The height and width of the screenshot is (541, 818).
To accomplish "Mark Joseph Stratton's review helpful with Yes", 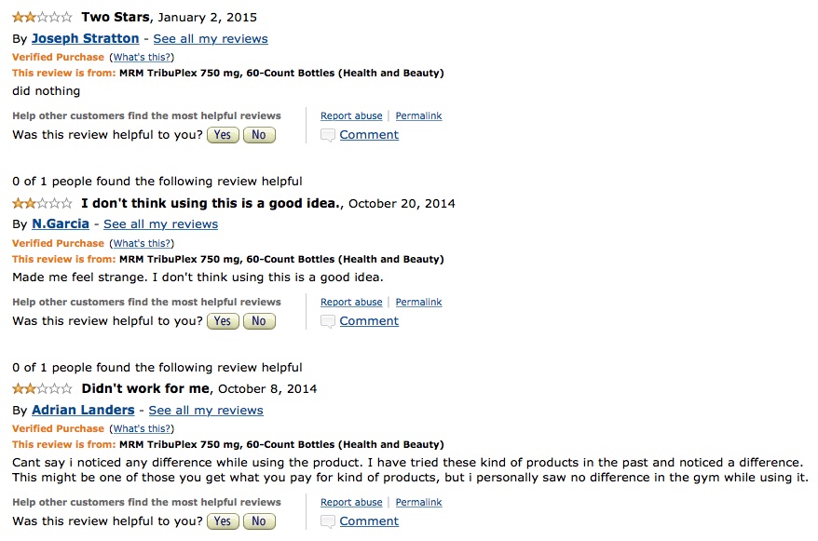I will tap(222, 135).
